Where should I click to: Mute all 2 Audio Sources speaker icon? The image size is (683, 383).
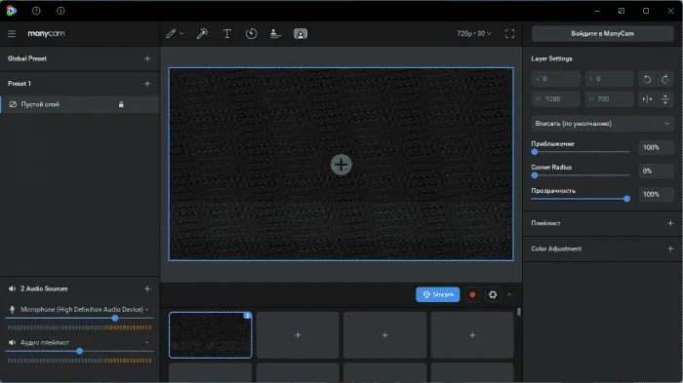coord(12,288)
